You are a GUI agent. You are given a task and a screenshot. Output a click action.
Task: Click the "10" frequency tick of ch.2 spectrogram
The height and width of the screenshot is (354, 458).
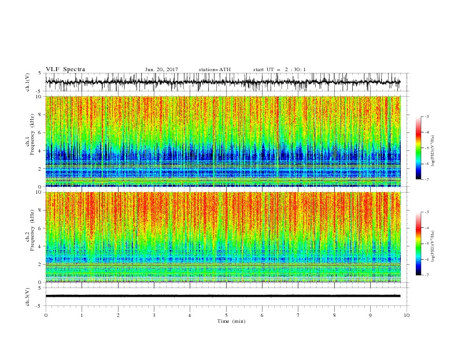coord(40,192)
